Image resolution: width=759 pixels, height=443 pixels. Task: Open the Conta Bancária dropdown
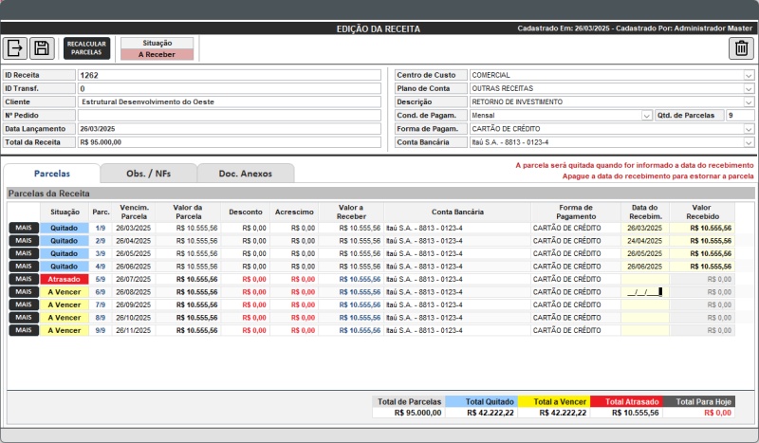pos(749,142)
